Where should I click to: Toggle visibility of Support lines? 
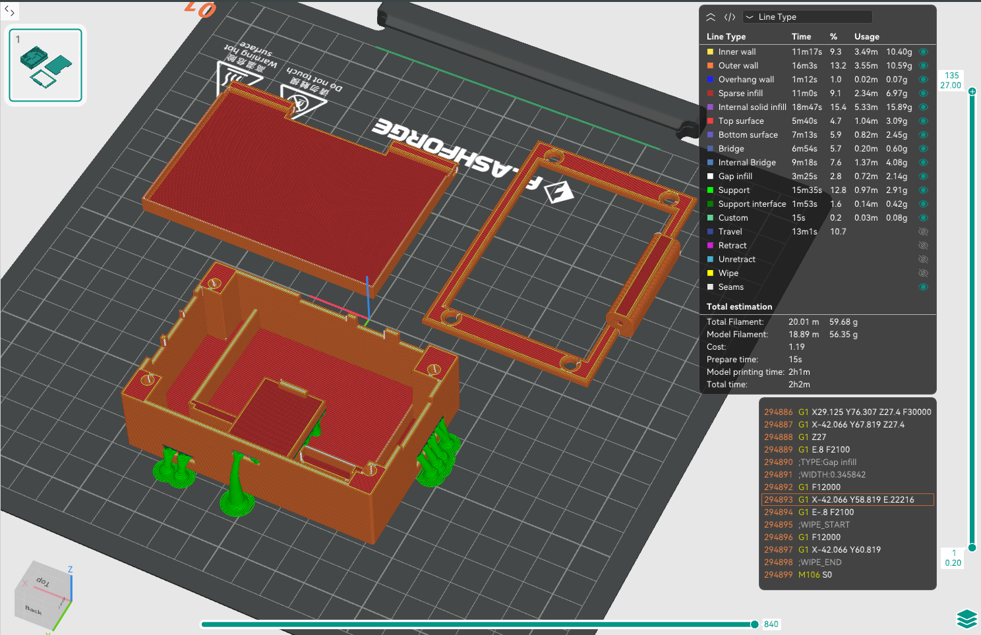pos(923,190)
